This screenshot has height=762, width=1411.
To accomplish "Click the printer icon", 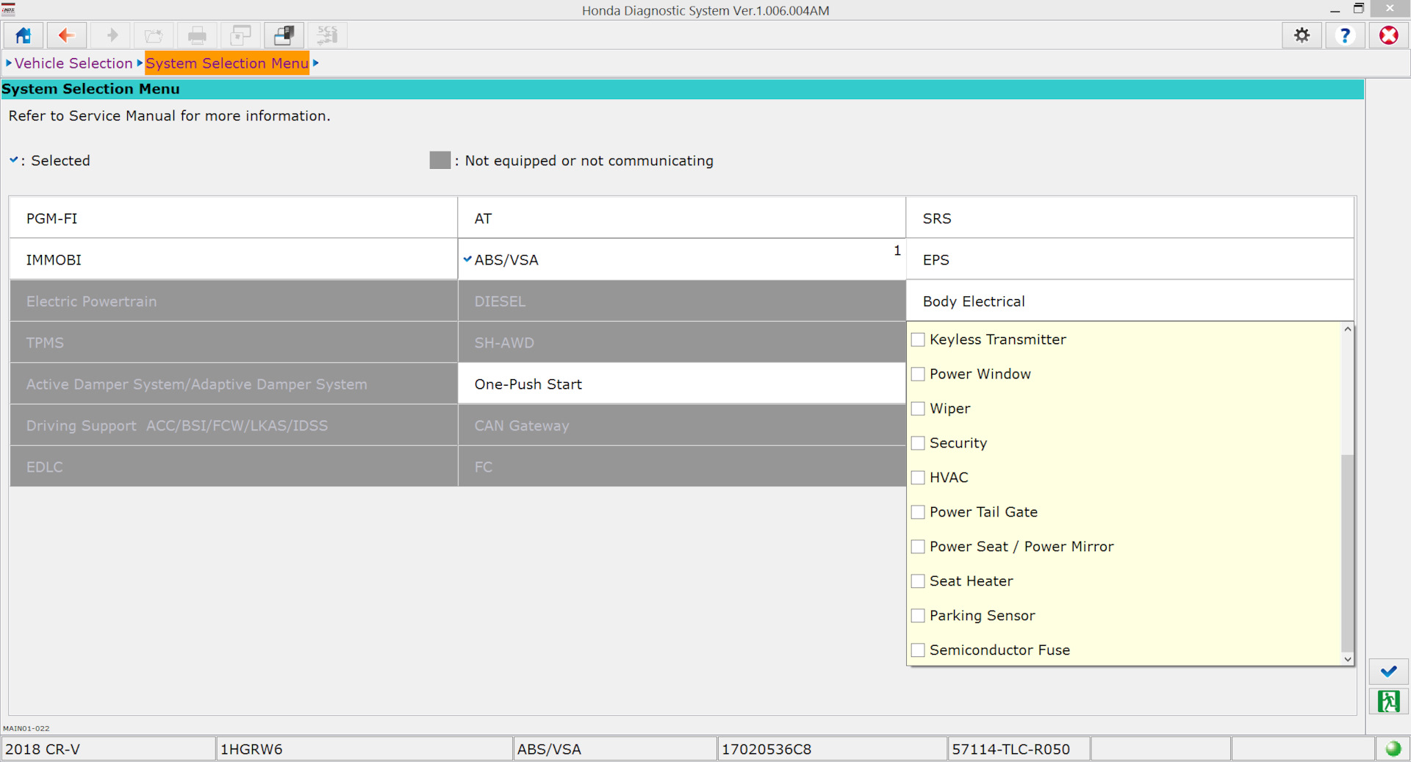I will [197, 35].
